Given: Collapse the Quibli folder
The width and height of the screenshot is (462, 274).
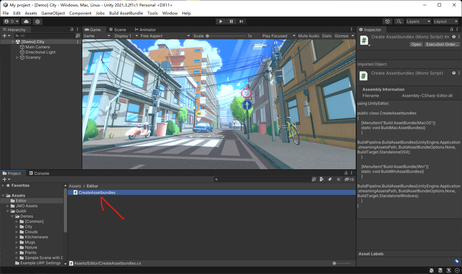Looking at the screenshot, I should (x=8, y=211).
